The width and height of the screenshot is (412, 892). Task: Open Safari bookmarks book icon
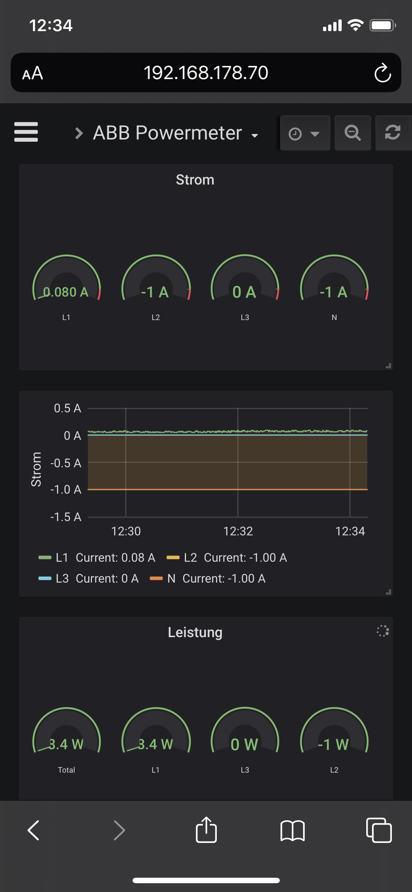(292, 830)
